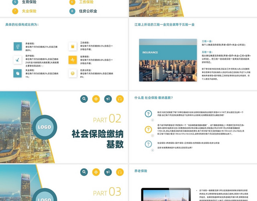This screenshot has width=257, height=201.
Task: Click the yellow target icon on PART 02 slide
Action: [96, 99]
